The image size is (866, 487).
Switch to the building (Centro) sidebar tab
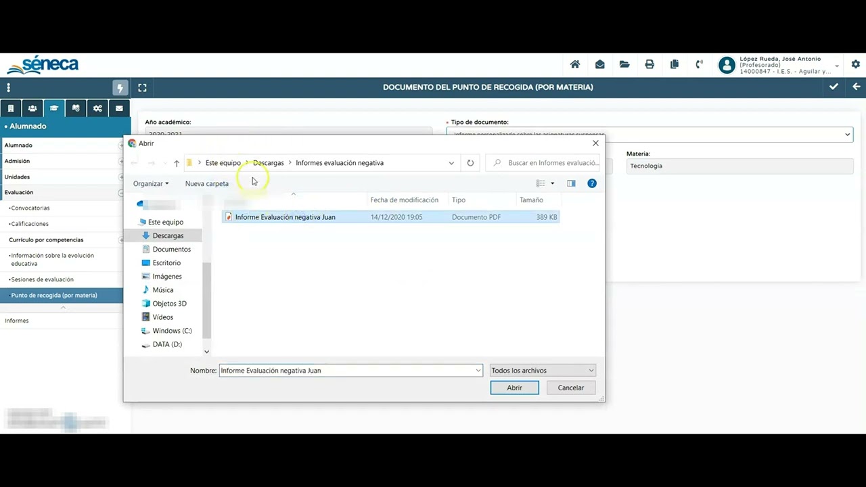point(10,108)
